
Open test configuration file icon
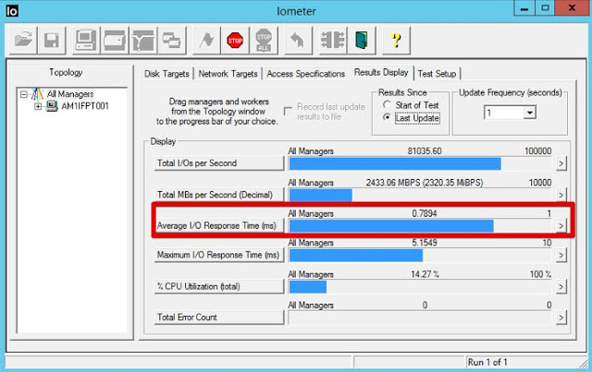[x=23, y=40]
